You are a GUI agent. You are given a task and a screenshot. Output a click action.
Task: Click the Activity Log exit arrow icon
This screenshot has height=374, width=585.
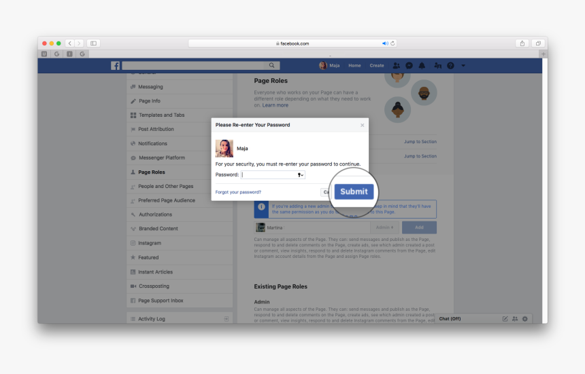[x=226, y=319]
